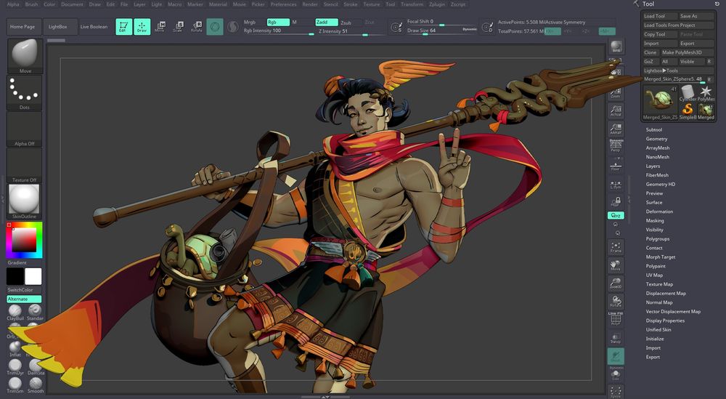Select the Move transform icon
The height and width of the screenshot is (399, 726).
coord(160,27)
